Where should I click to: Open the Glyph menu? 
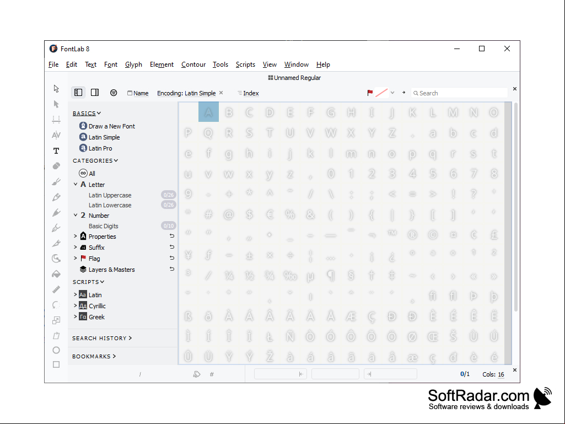(x=133, y=64)
